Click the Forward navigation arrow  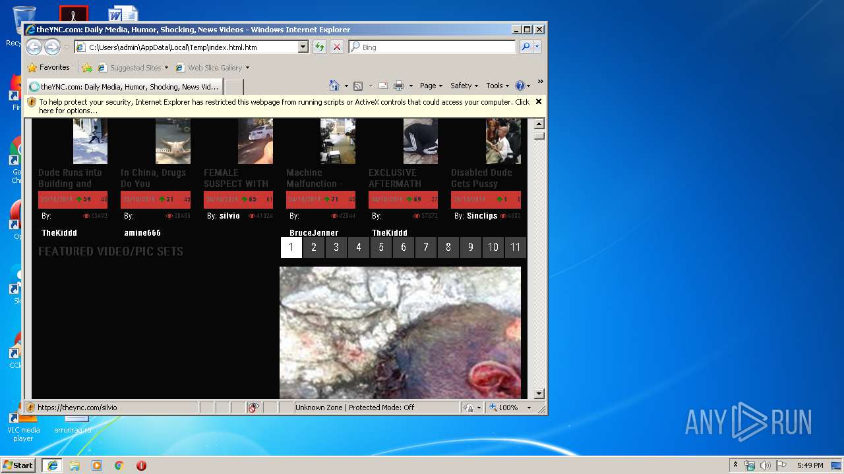tap(52, 47)
